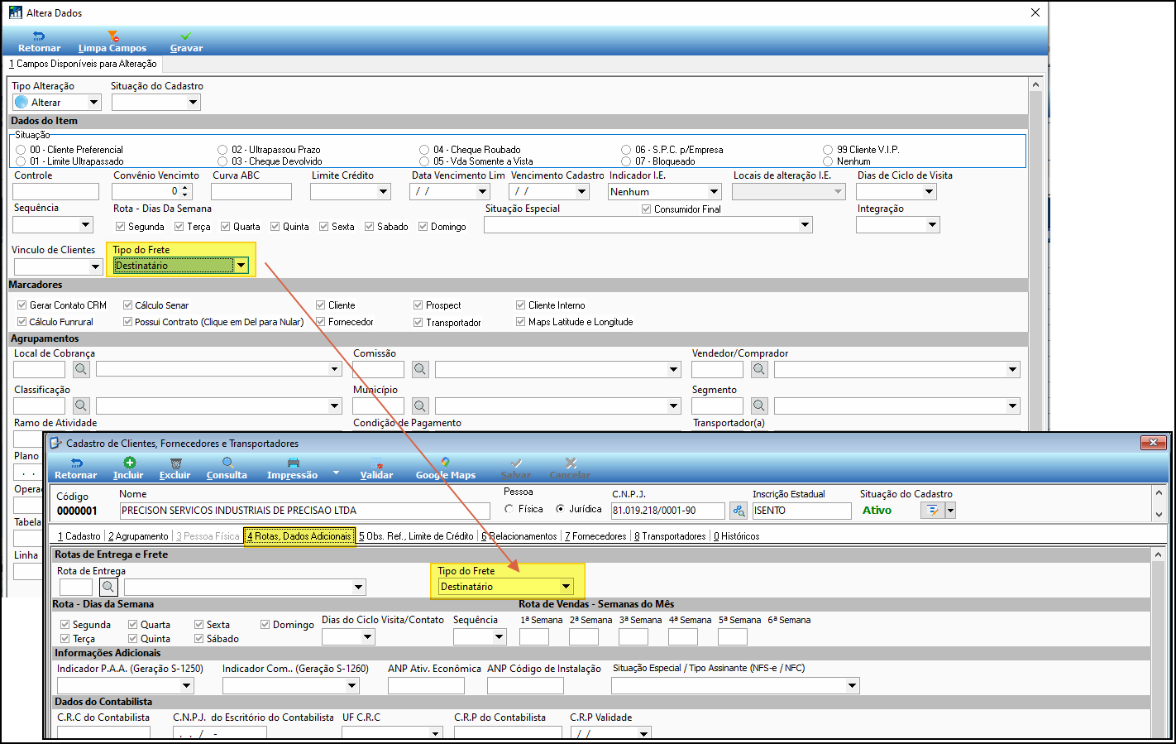Select Física person radio button
The height and width of the screenshot is (744, 1176).
[x=509, y=509]
